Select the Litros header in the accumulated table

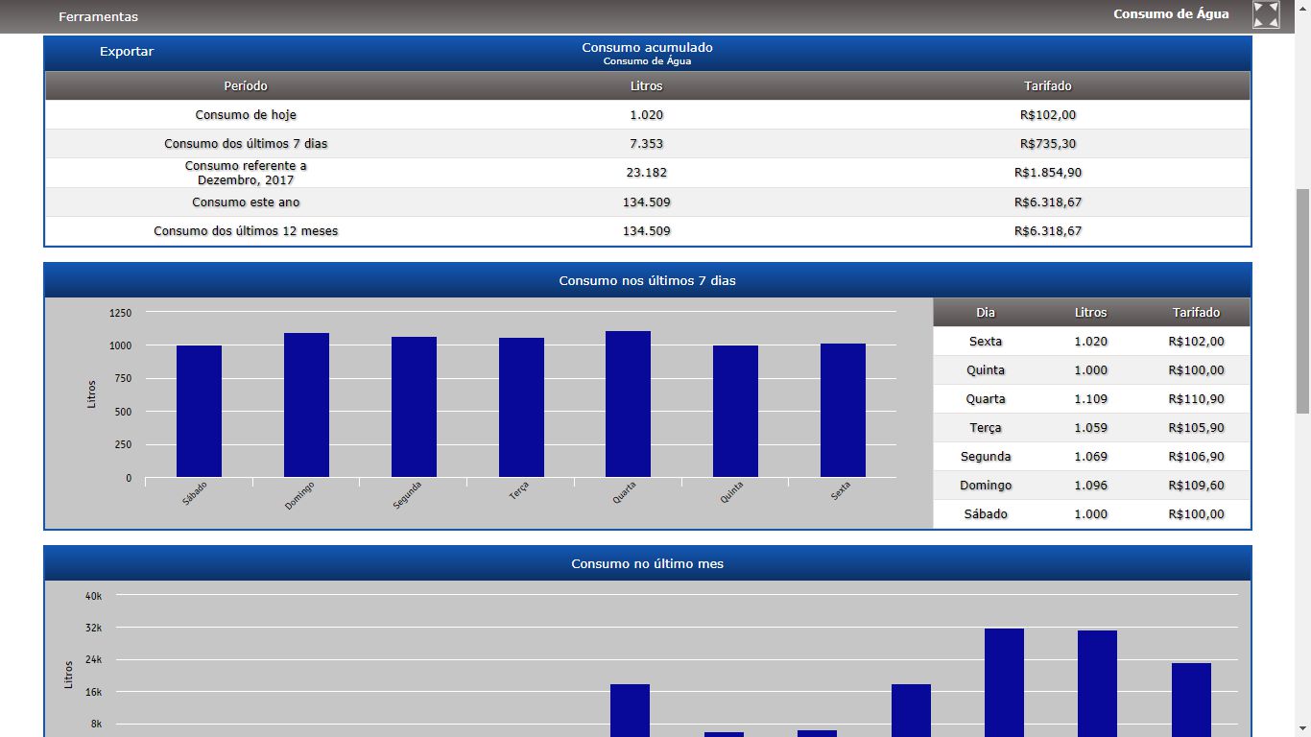coord(647,86)
